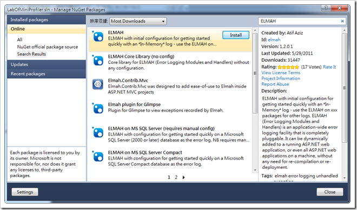Viewport: 357px width, 210px height.
Task: Click the ELMAH on MS SQL Server icon
Action: pyautogui.click(x=98, y=132)
